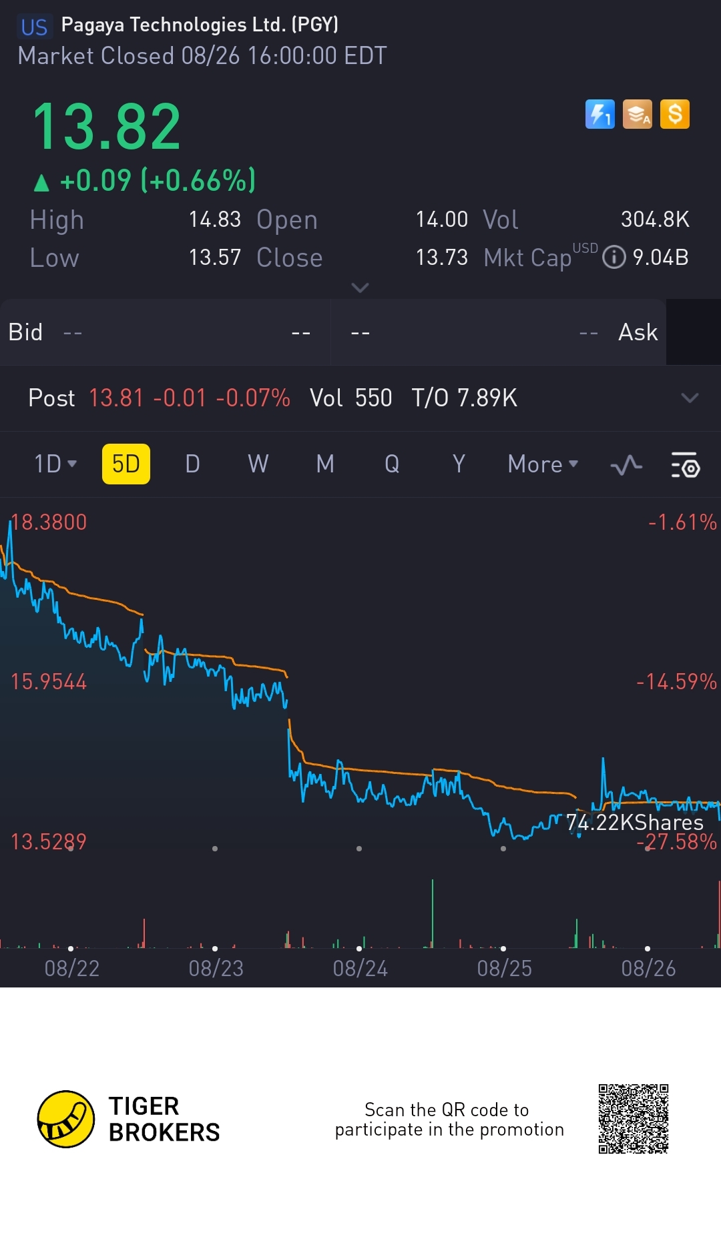The height and width of the screenshot is (1251, 721).
Task: Tap the QR code image
Action: (x=634, y=1119)
